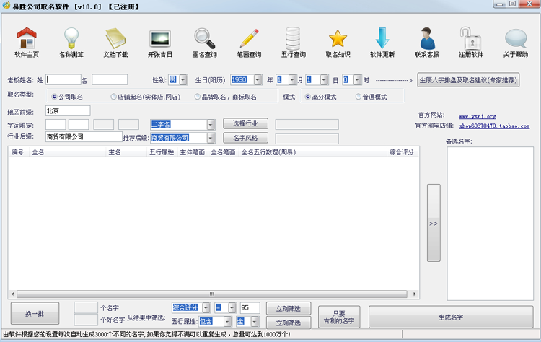Open the www.ysrj.org website link
This screenshot has height=342, width=541.
478,116
